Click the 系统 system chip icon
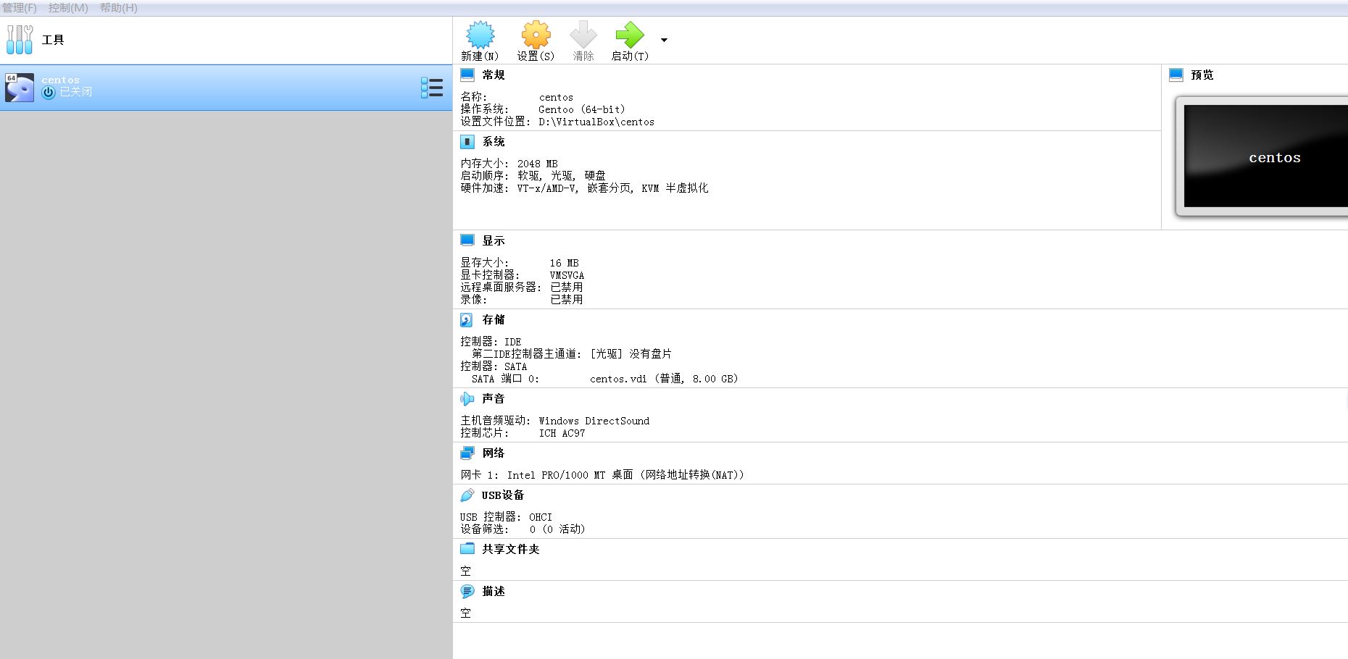The width and height of the screenshot is (1348, 659). click(467, 141)
